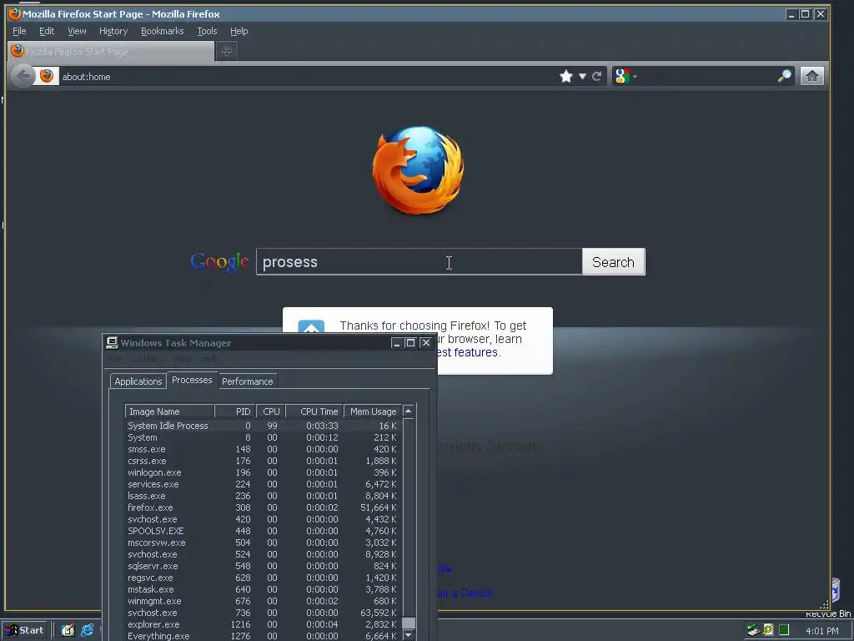This screenshot has width=854, height=641.
Task: Select the Everything.exe process row
Action: pyautogui.click(x=263, y=636)
